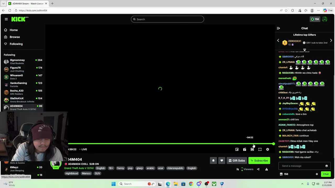Click the gtarp tag
Image resolution: width=335 pixels, height=188 pixels.
tap(140, 168)
